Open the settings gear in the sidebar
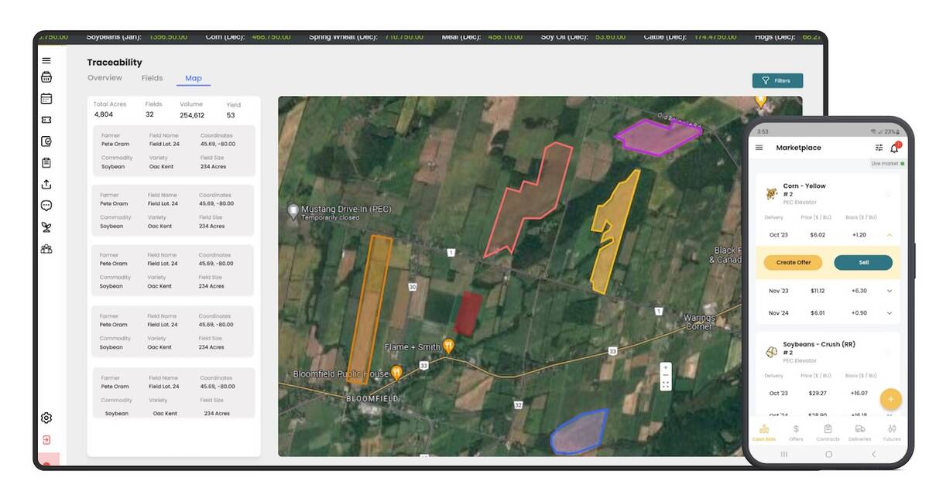 click(x=46, y=418)
